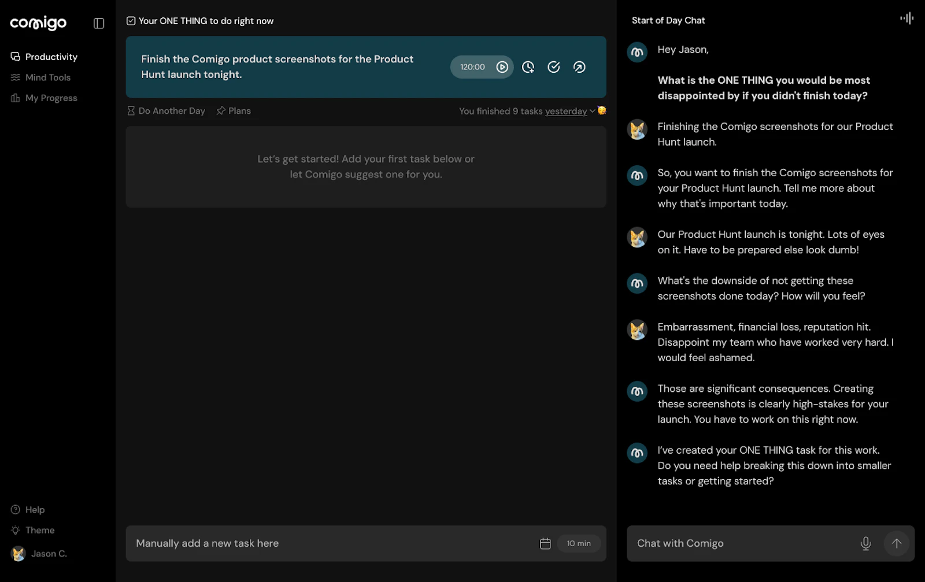The image size is (925, 582).
Task: Click the voice waveform icon
Action: pos(906,18)
